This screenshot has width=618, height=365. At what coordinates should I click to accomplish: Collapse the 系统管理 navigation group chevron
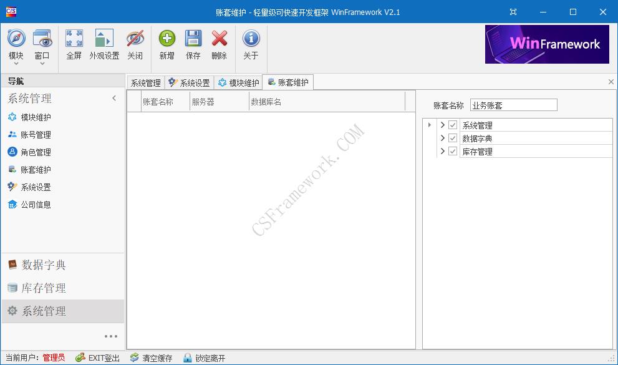point(114,98)
